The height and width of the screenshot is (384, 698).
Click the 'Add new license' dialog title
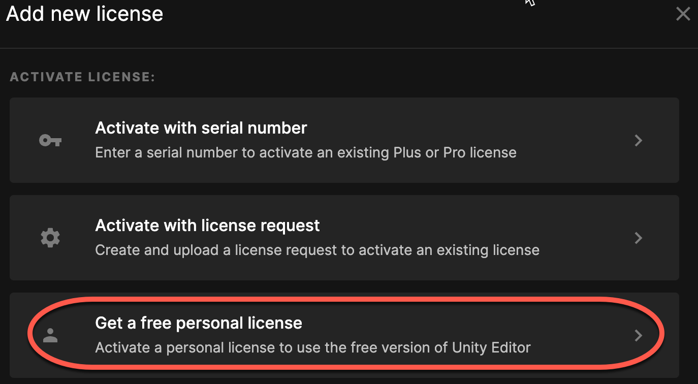(x=84, y=14)
